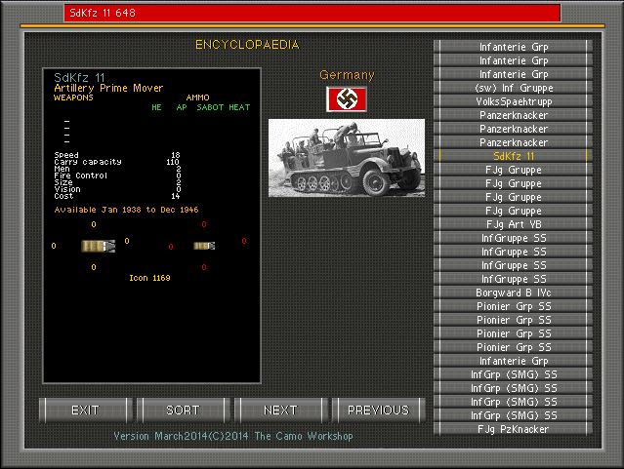Select Borgward B IVc from the list
Viewport: 624px width, 469px height.
514,293
